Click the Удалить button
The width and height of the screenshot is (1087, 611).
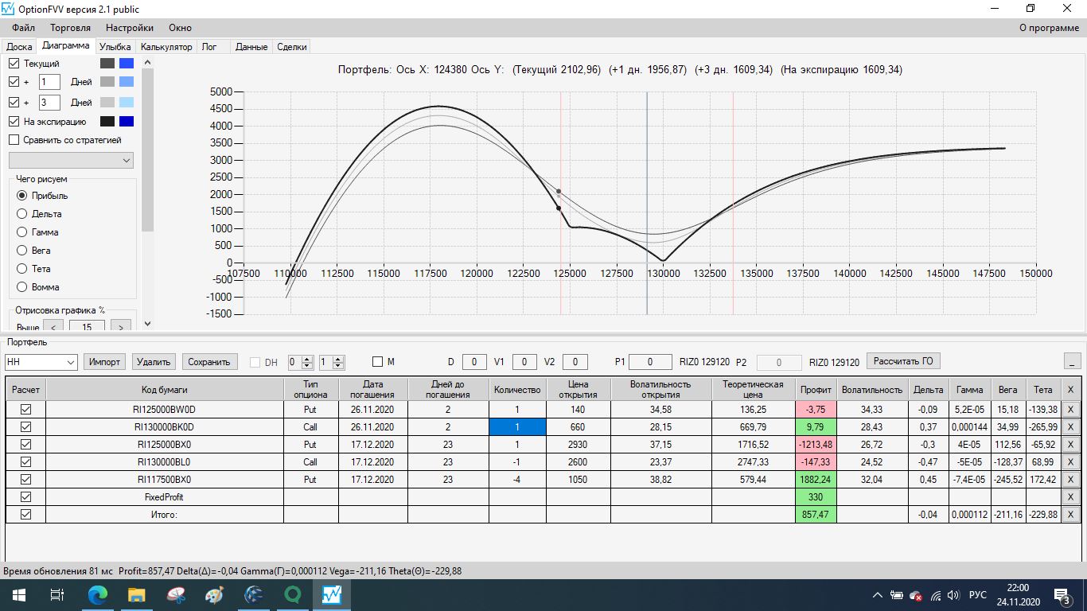[x=154, y=362]
